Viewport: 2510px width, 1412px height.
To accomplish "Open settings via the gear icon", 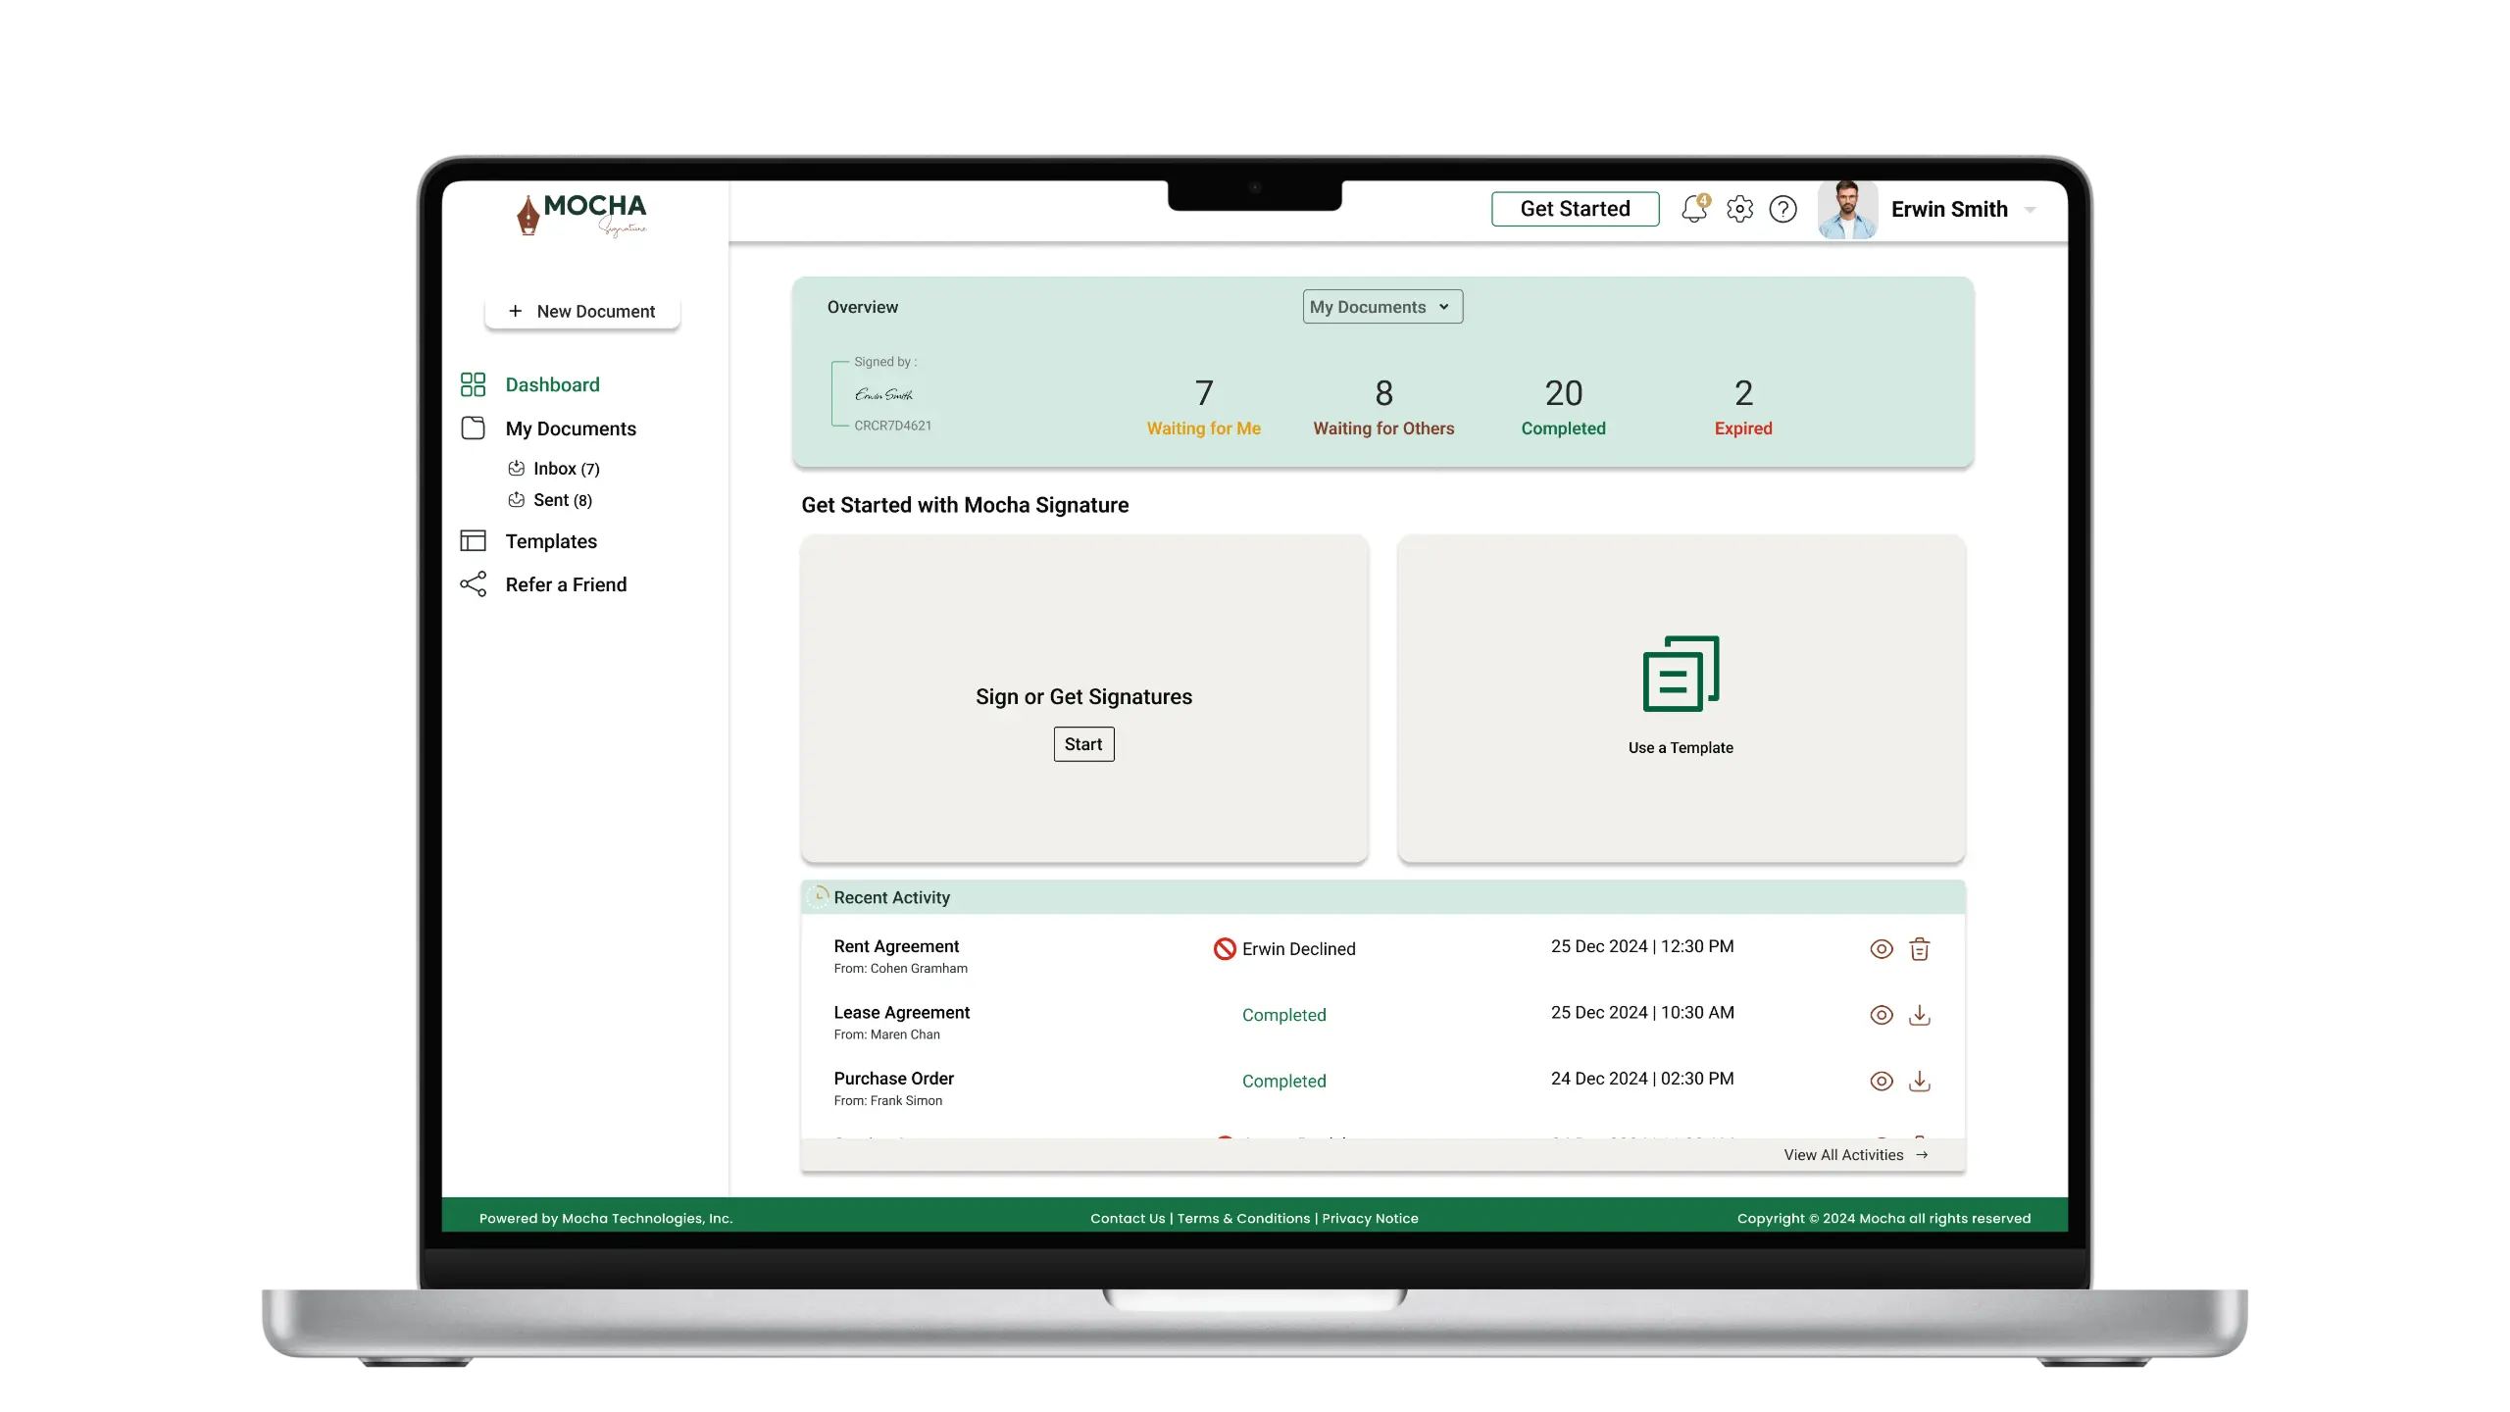I will (1739, 209).
